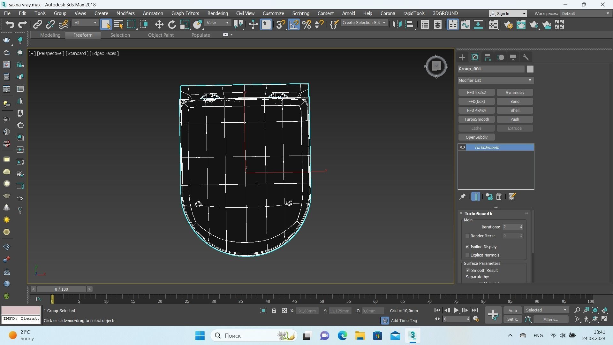Click Make Unique icon under stack
The image size is (613, 345).
click(x=489, y=197)
